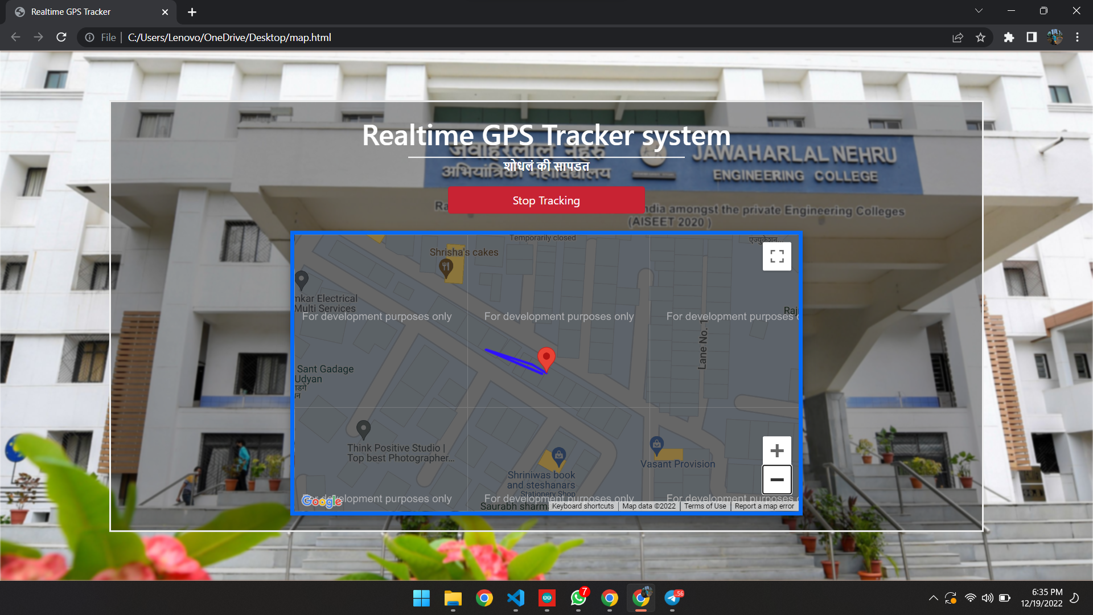Click the Google logo on map
The image size is (1093, 615).
(322, 501)
